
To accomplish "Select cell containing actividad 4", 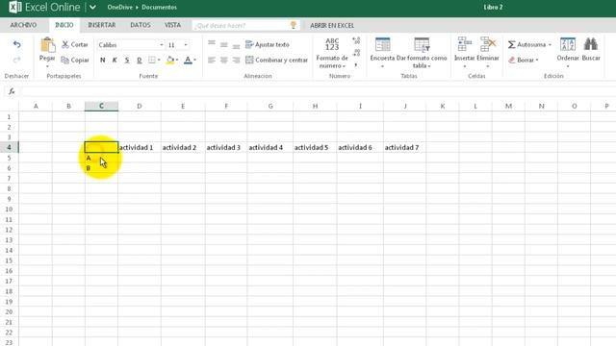I will pyautogui.click(x=270, y=147).
